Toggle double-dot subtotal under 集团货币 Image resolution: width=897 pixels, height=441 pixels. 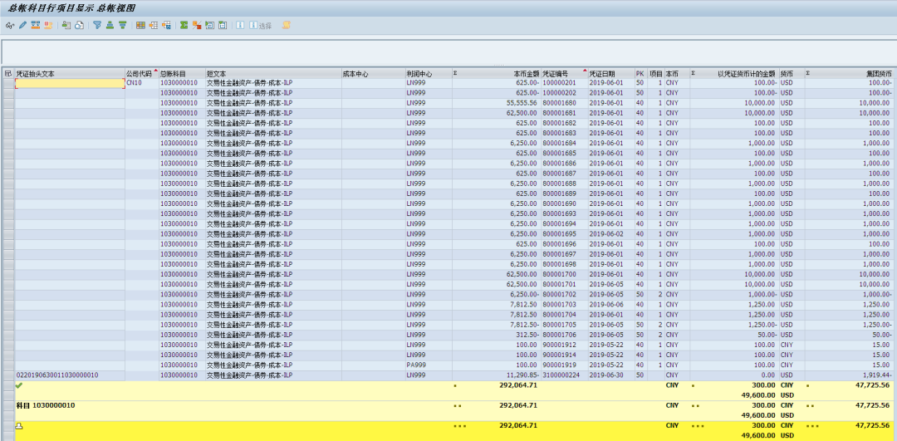811,405
